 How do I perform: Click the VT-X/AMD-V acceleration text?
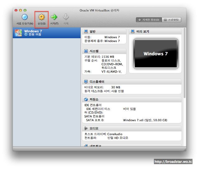pyautogui.click(x=111, y=72)
